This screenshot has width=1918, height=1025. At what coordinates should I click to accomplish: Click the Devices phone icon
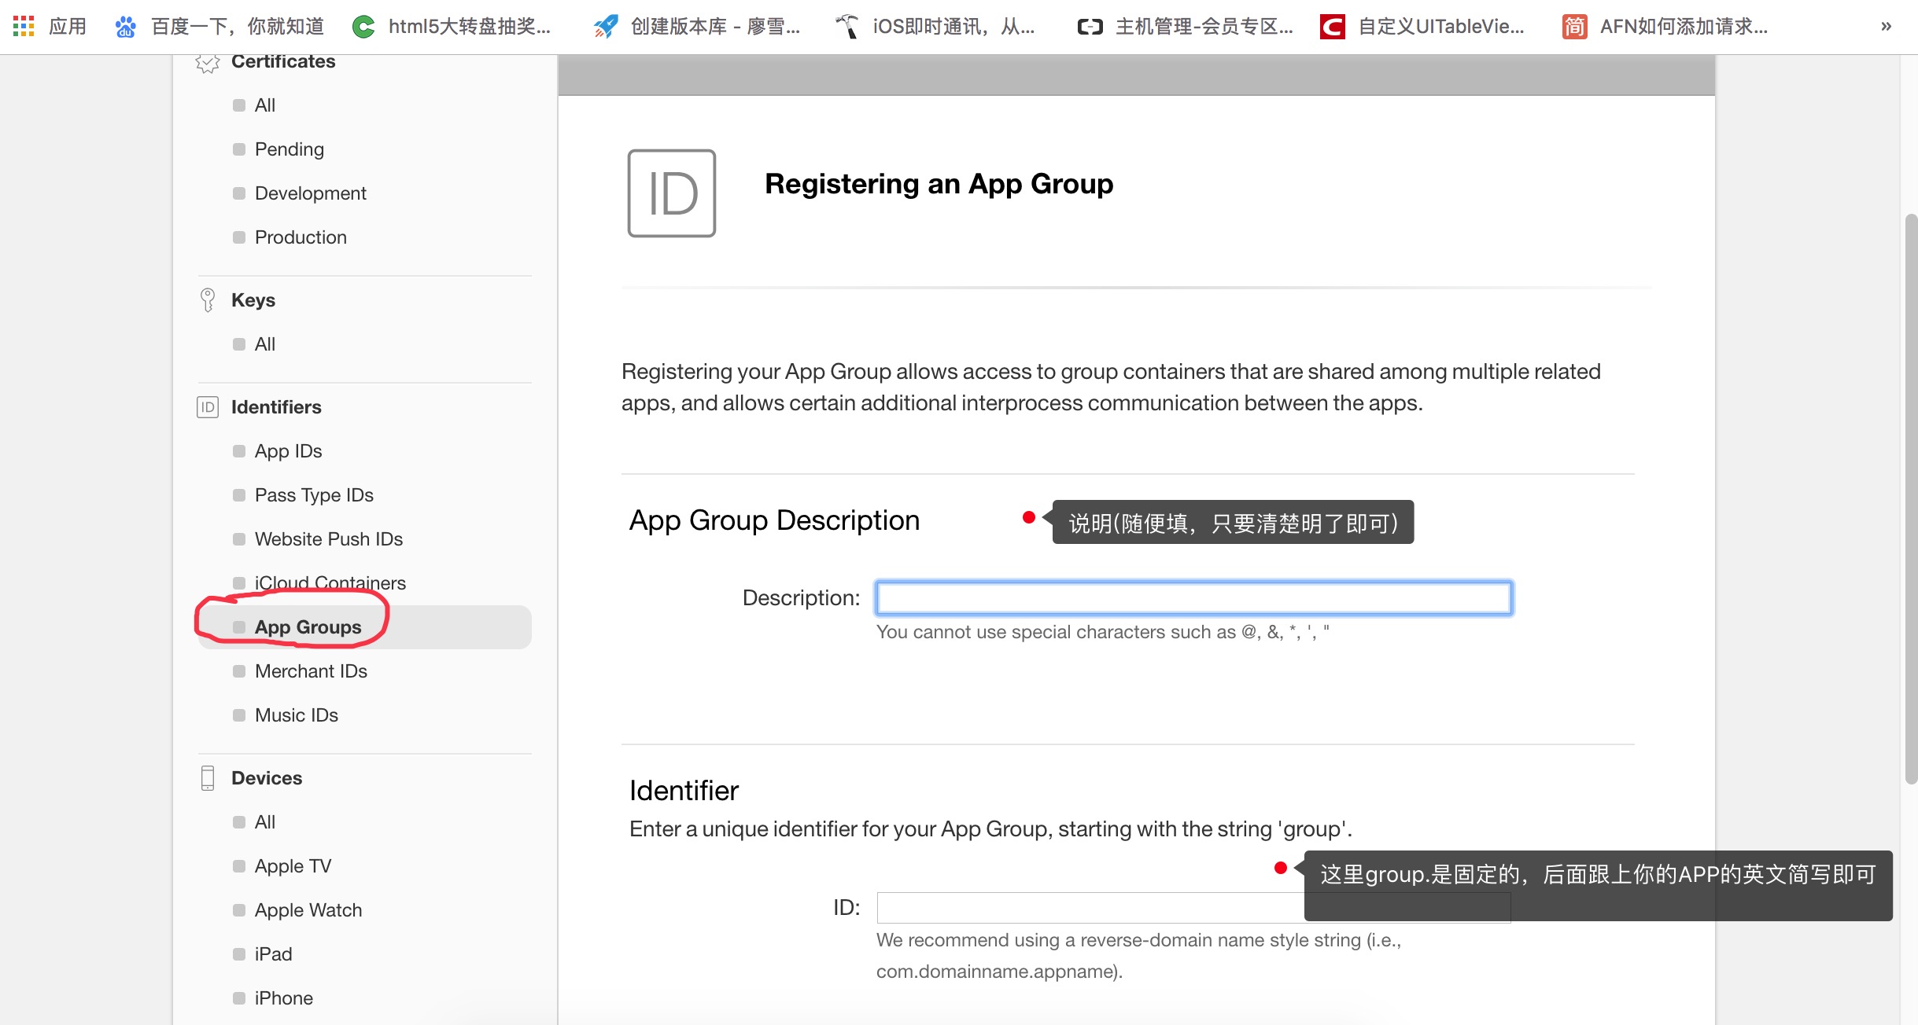point(207,777)
